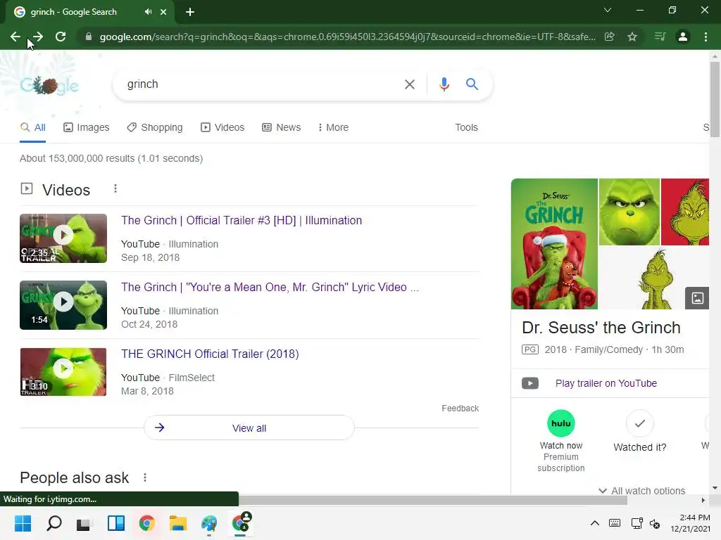Click the grinch search input field
Viewport: 721px width, 540px height.
tap(262, 84)
